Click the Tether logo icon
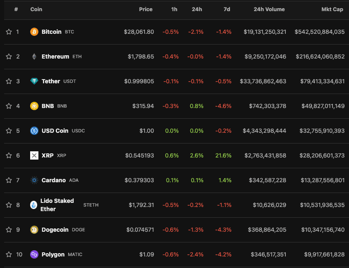Viewport: 349px width, 268px height. tap(34, 81)
